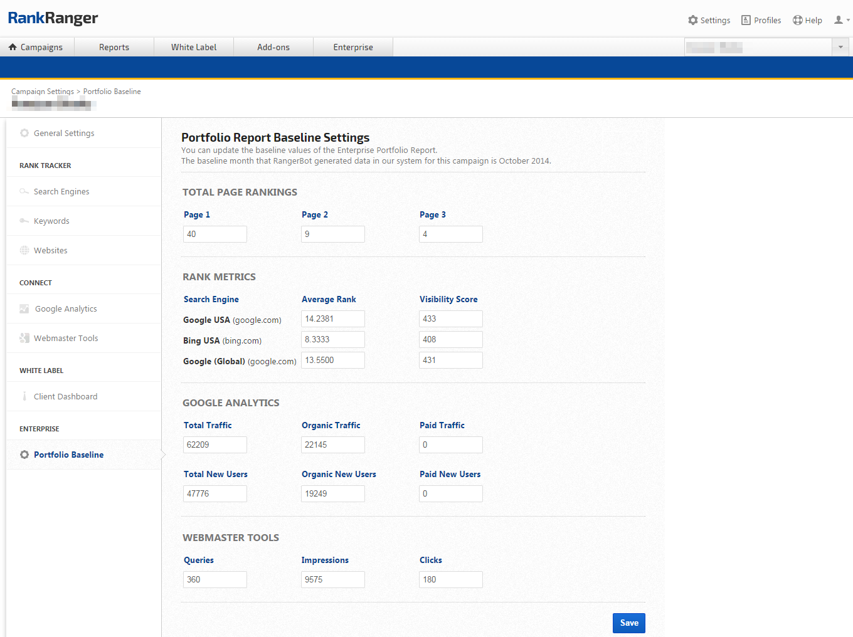This screenshot has height=637, width=853.
Task: Focus the Organic Traffic input field
Action: [333, 445]
